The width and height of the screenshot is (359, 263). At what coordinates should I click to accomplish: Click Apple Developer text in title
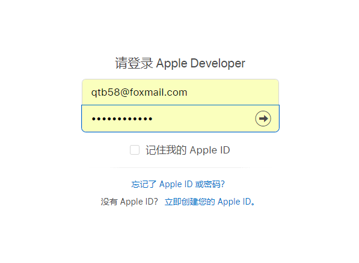pyautogui.click(x=201, y=63)
